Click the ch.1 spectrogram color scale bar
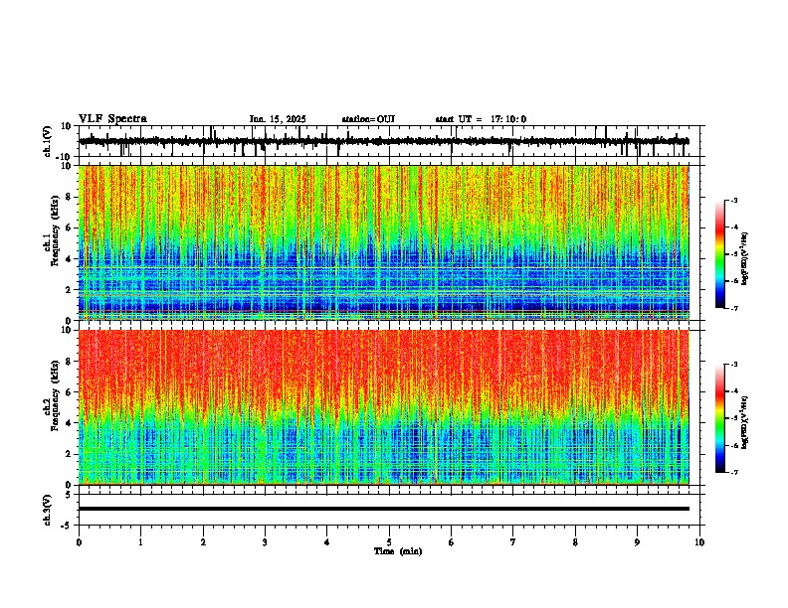This screenshot has width=788, height=608. coord(720,254)
